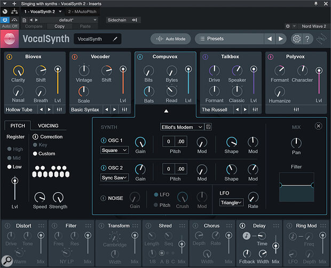Select next Biovox preset after Hollow Tube
The width and height of the screenshot is (331, 268).
pos(49,110)
